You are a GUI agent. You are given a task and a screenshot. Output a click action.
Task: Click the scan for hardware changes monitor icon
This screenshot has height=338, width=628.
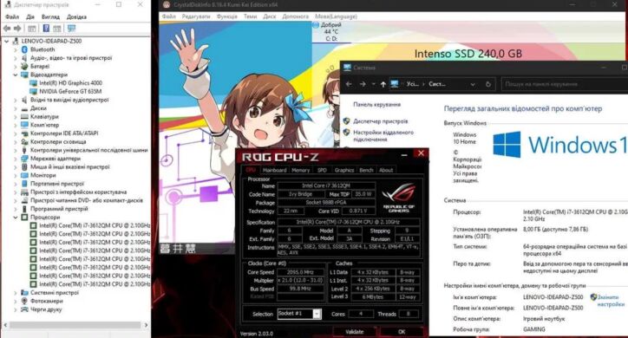coord(72,29)
